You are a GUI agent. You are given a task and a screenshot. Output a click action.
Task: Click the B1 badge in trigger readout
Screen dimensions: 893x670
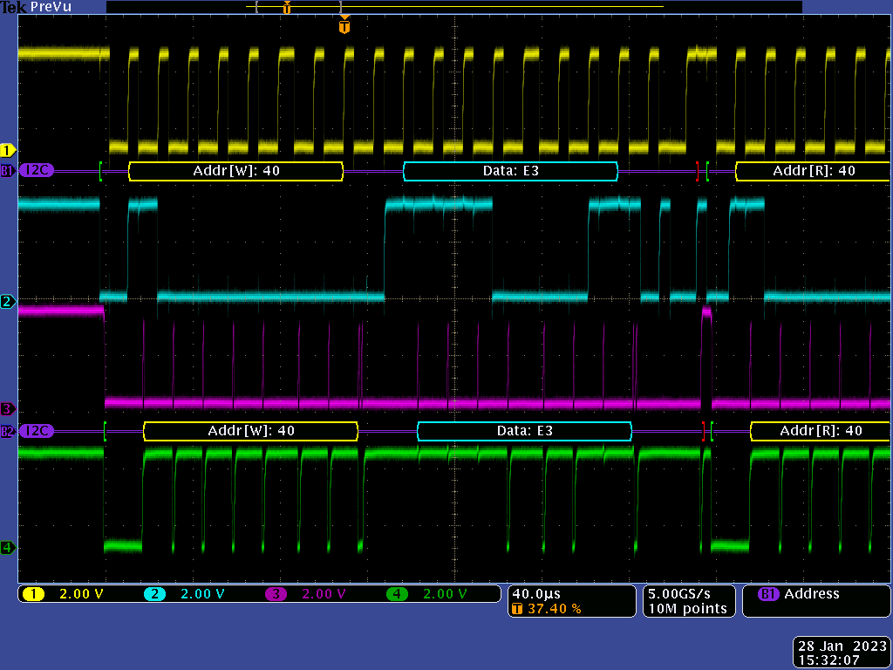point(768,594)
